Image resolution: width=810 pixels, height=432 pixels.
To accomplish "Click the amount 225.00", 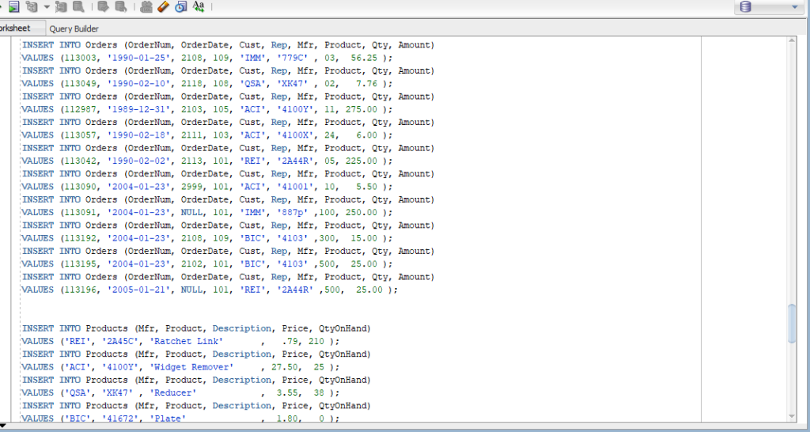I will click(x=361, y=161).
